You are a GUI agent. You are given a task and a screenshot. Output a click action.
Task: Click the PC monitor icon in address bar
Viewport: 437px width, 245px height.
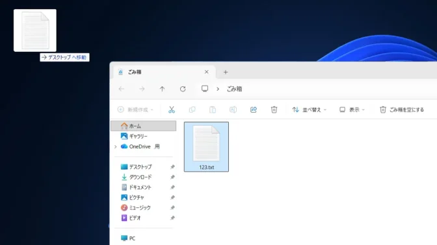pyautogui.click(x=205, y=89)
